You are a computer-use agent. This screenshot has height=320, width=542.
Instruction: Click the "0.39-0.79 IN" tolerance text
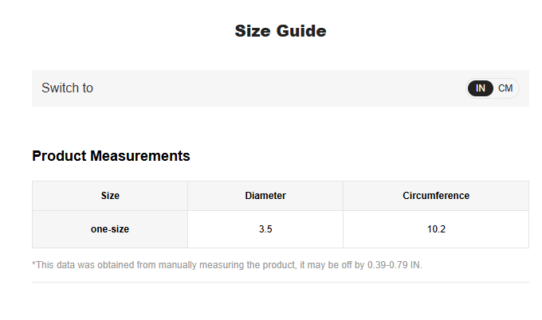[x=395, y=265]
